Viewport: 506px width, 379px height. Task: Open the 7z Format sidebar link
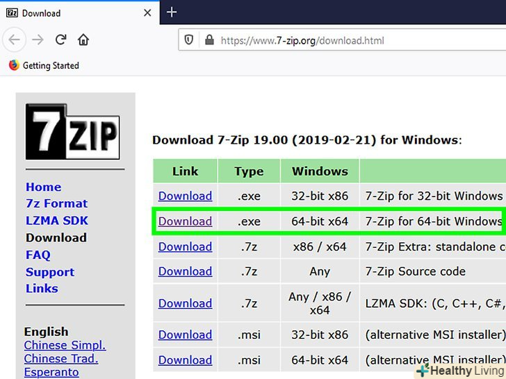[56, 203]
